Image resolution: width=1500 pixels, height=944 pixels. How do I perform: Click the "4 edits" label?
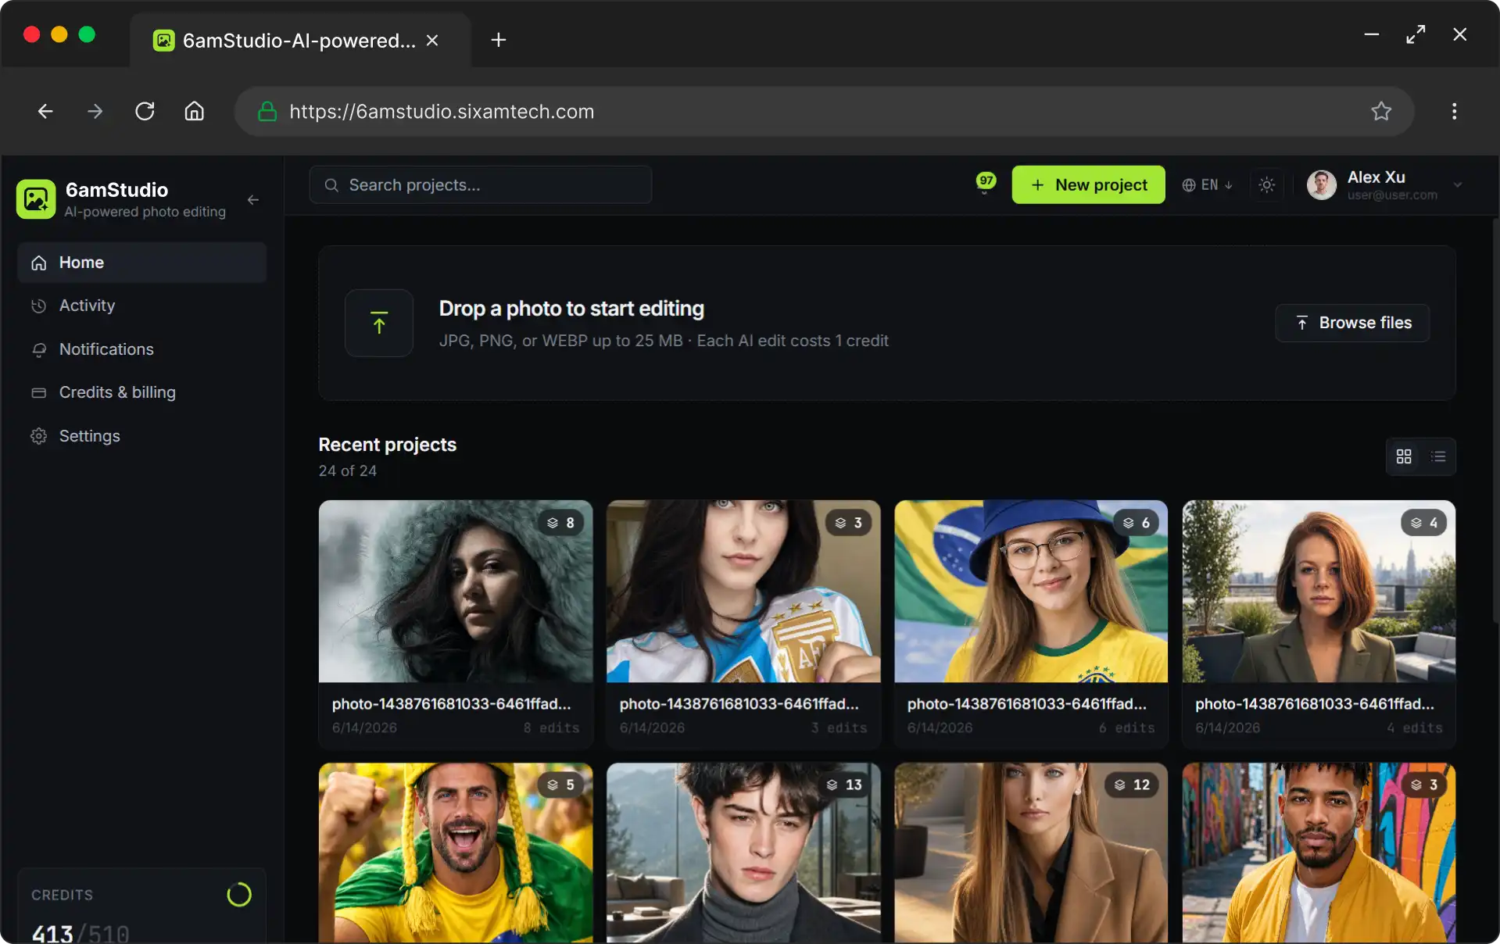pos(1414,728)
